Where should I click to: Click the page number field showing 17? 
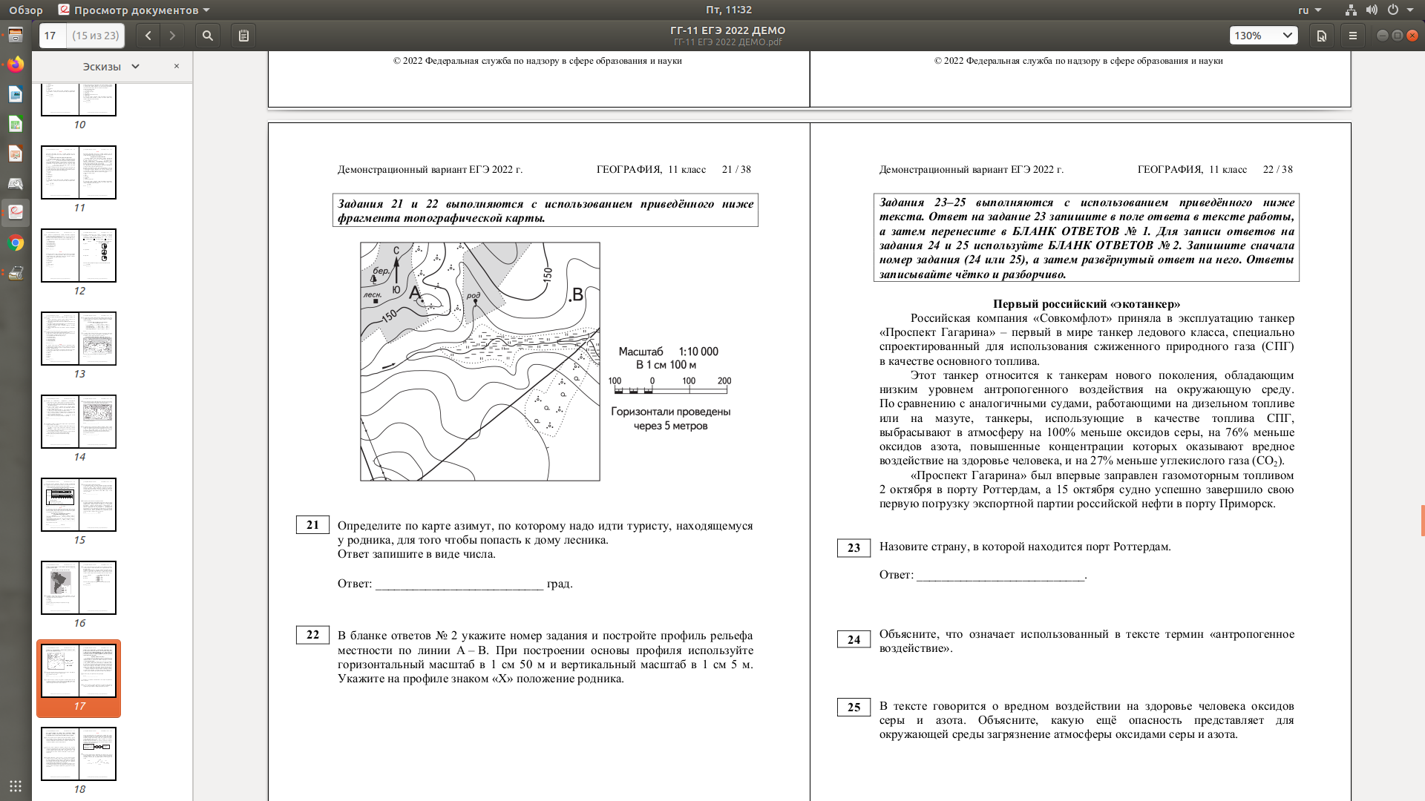tap(52, 36)
